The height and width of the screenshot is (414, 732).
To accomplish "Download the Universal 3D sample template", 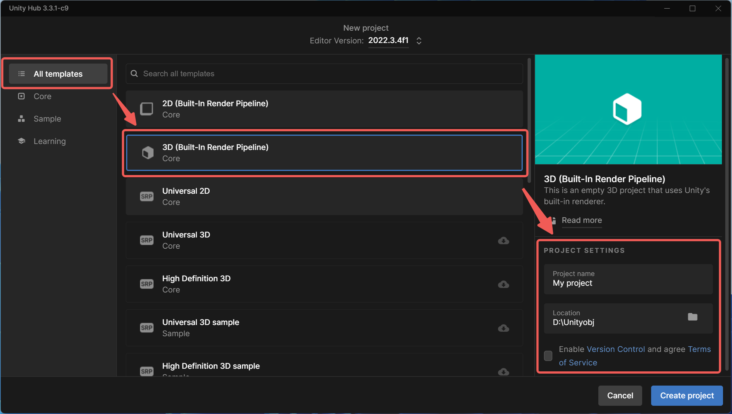I will 504,328.
